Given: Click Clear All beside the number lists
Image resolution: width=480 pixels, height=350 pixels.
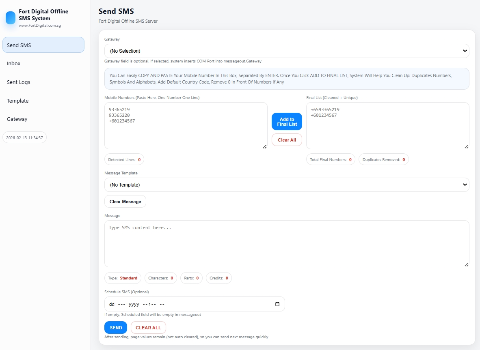Looking at the screenshot, I should 287,140.
